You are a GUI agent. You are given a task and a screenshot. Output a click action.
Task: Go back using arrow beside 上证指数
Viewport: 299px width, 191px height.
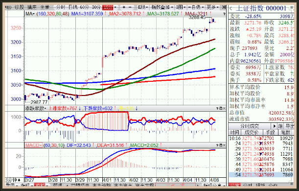coord(231,9)
